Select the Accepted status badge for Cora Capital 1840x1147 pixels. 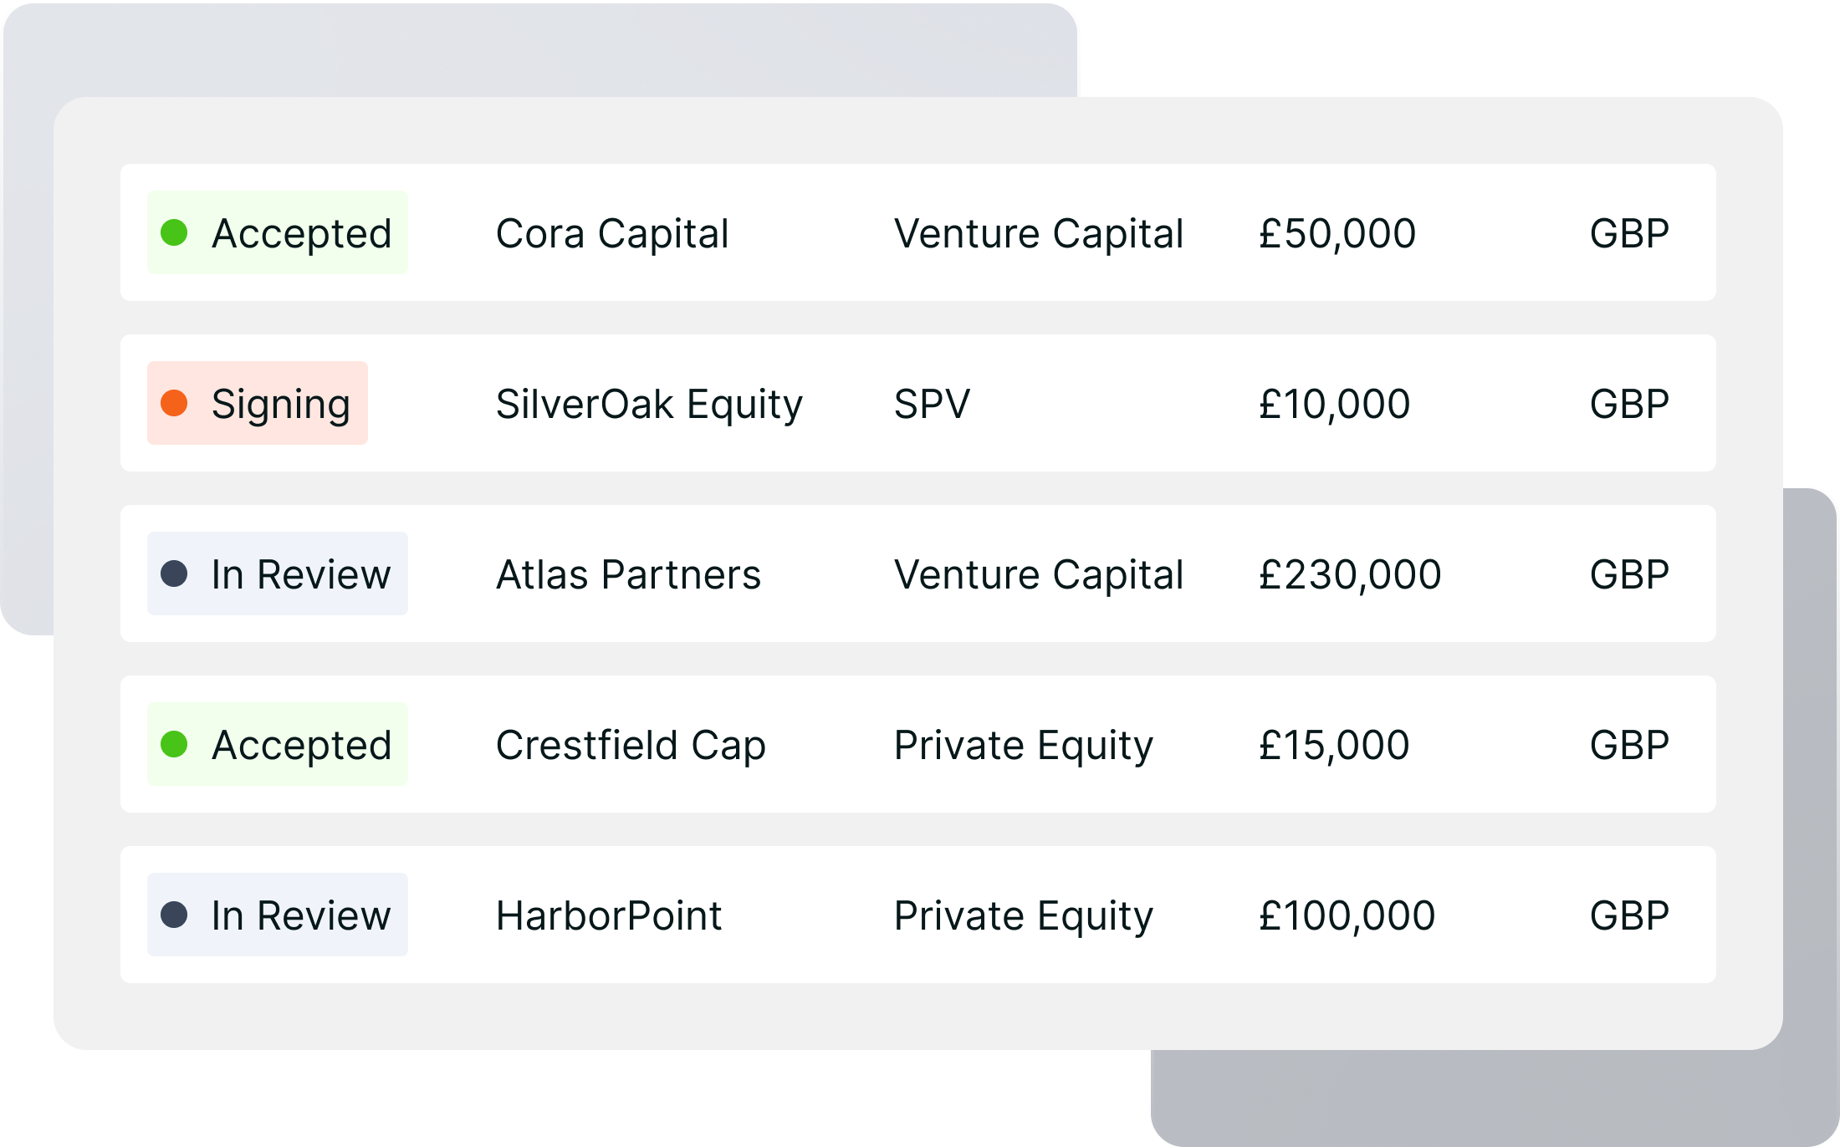pos(278,233)
